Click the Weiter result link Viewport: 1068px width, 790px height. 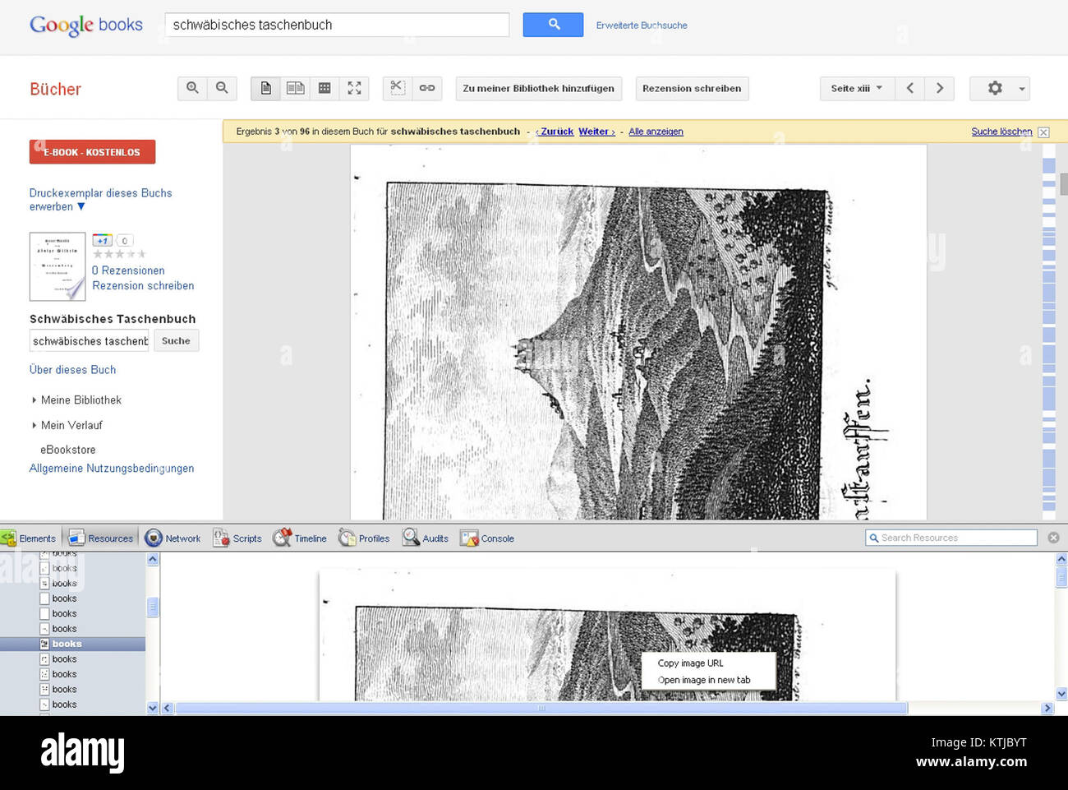[x=596, y=132]
